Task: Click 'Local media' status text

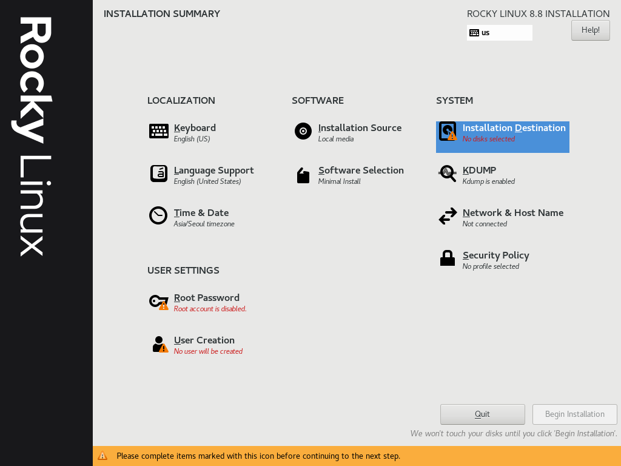Action: coord(336,139)
